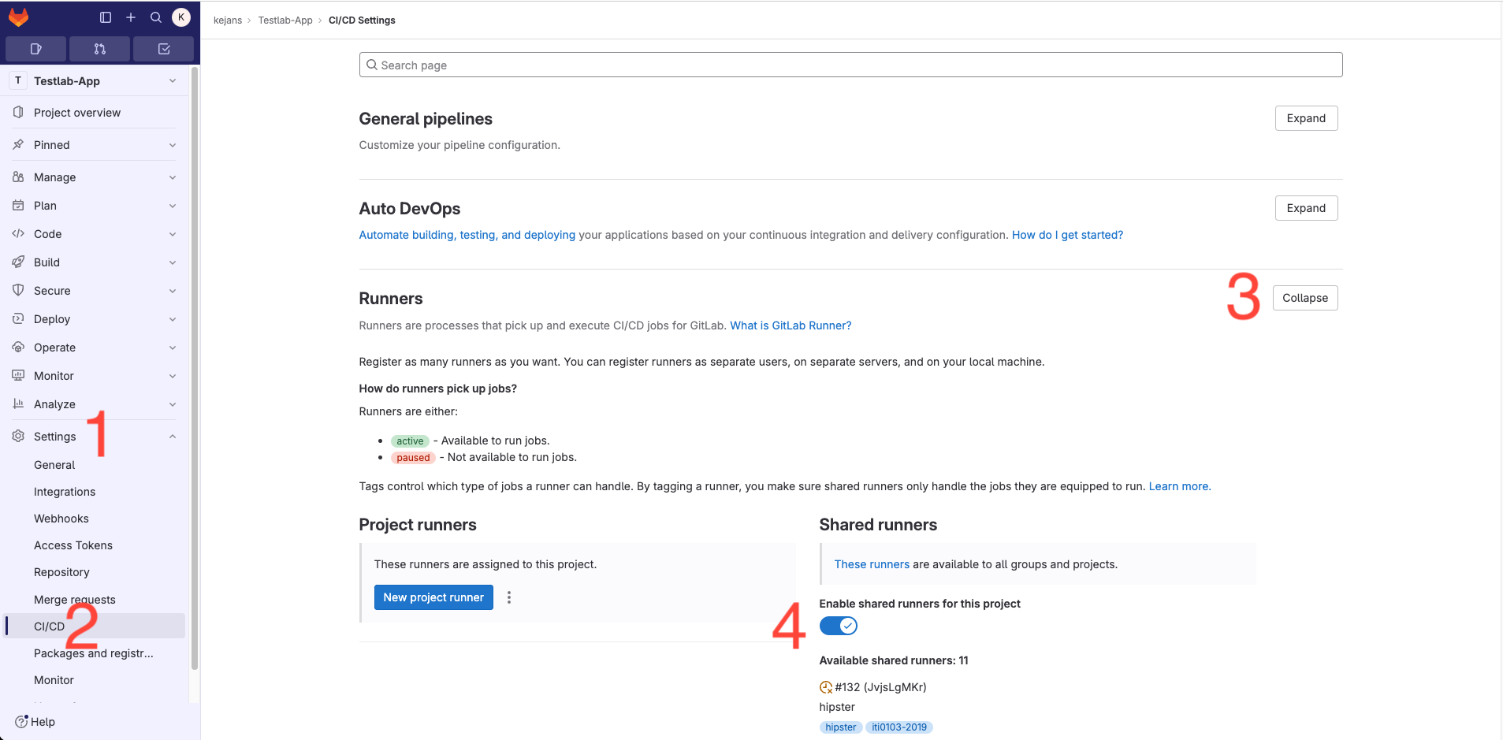Open the to-do list shortcut icon
Image resolution: width=1503 pixels, height=740 pixels.
point(164,49)
